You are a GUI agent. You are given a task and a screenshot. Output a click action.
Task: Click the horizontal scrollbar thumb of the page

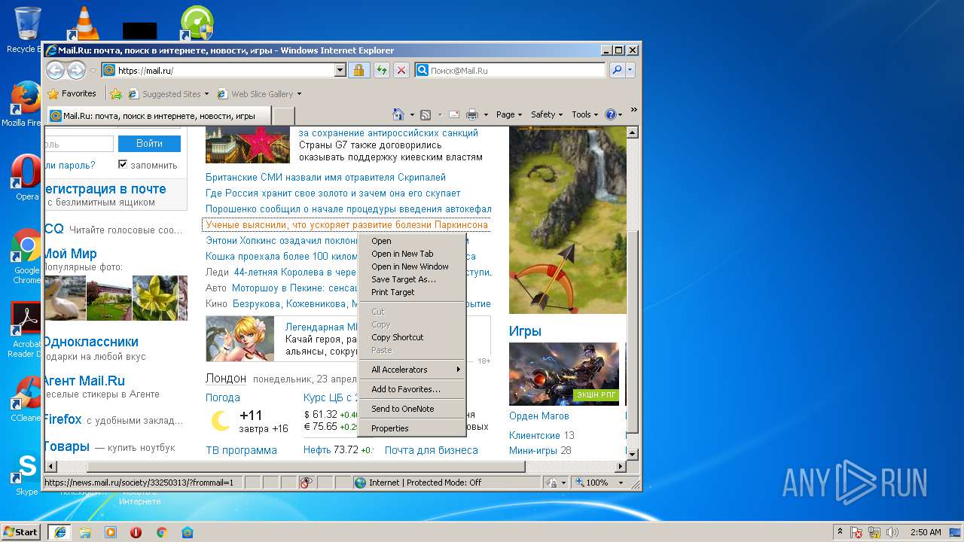(x=305, y=467)
